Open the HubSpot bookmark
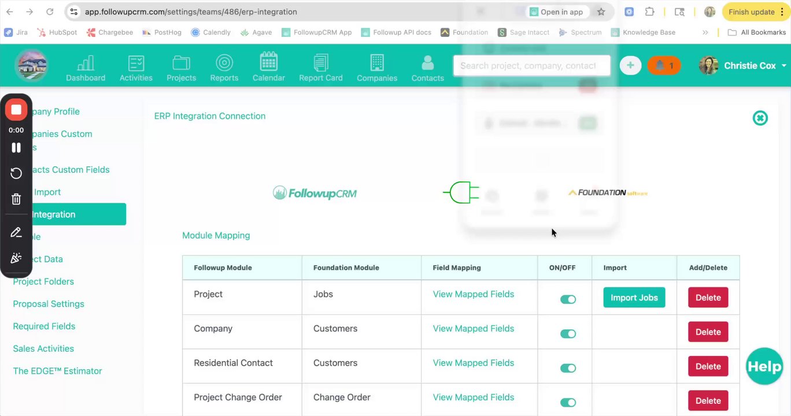Image resolution: width=791 pixels, height=416 pixels. coord(57,32)
